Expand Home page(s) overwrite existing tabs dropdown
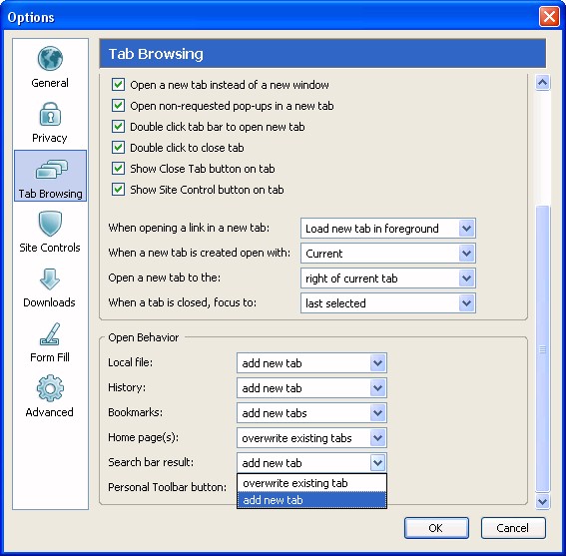 coord(311,438)
